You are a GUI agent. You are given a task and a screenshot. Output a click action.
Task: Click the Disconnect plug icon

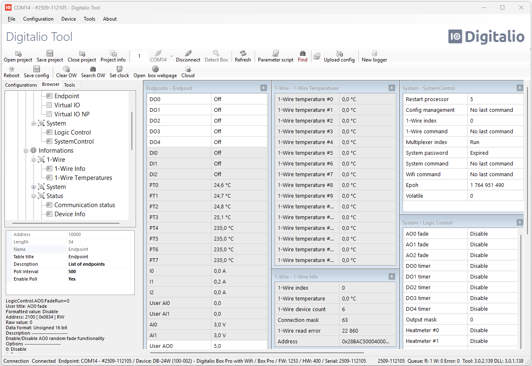click(188, 54)
